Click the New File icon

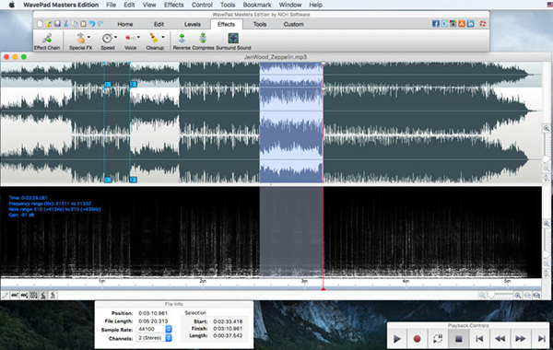(40, 24)
